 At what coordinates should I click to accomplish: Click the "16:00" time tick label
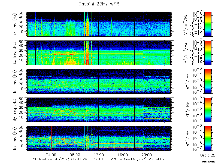click(x=123, y=155)
